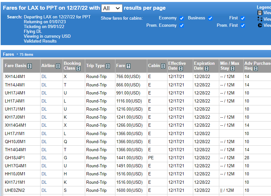This screenshot has width=271, height=196.
Task: Toggle the First cabin checkbox
Action: (x=243, y=18)
